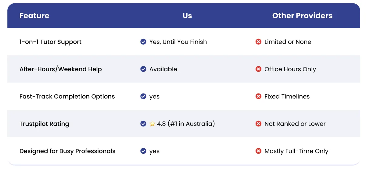
Task: Click the '4.8 (#1 in Australia)' text
Action: coord(186,124)
